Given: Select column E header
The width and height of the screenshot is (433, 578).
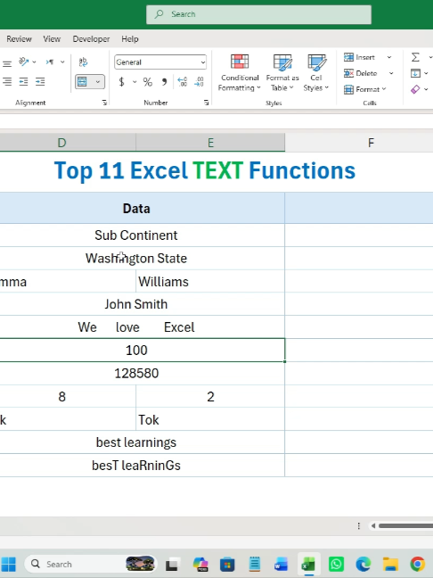Looking at the screenshot, I should [210, 143].
